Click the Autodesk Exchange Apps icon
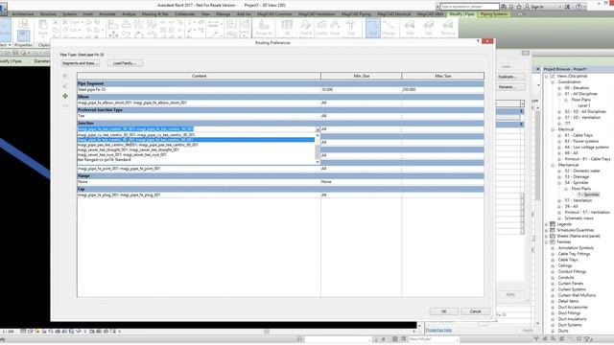This screenshot has height=345, width=614. coord(567,7)
